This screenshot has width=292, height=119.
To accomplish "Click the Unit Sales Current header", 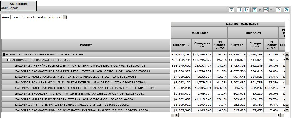I will [237, 45].
